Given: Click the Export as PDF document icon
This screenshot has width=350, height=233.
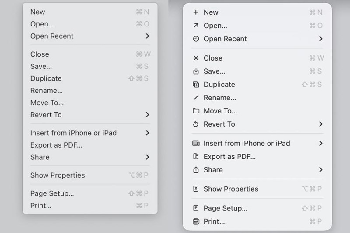Looking at the screenshot, I should click(x=196, y=156).
